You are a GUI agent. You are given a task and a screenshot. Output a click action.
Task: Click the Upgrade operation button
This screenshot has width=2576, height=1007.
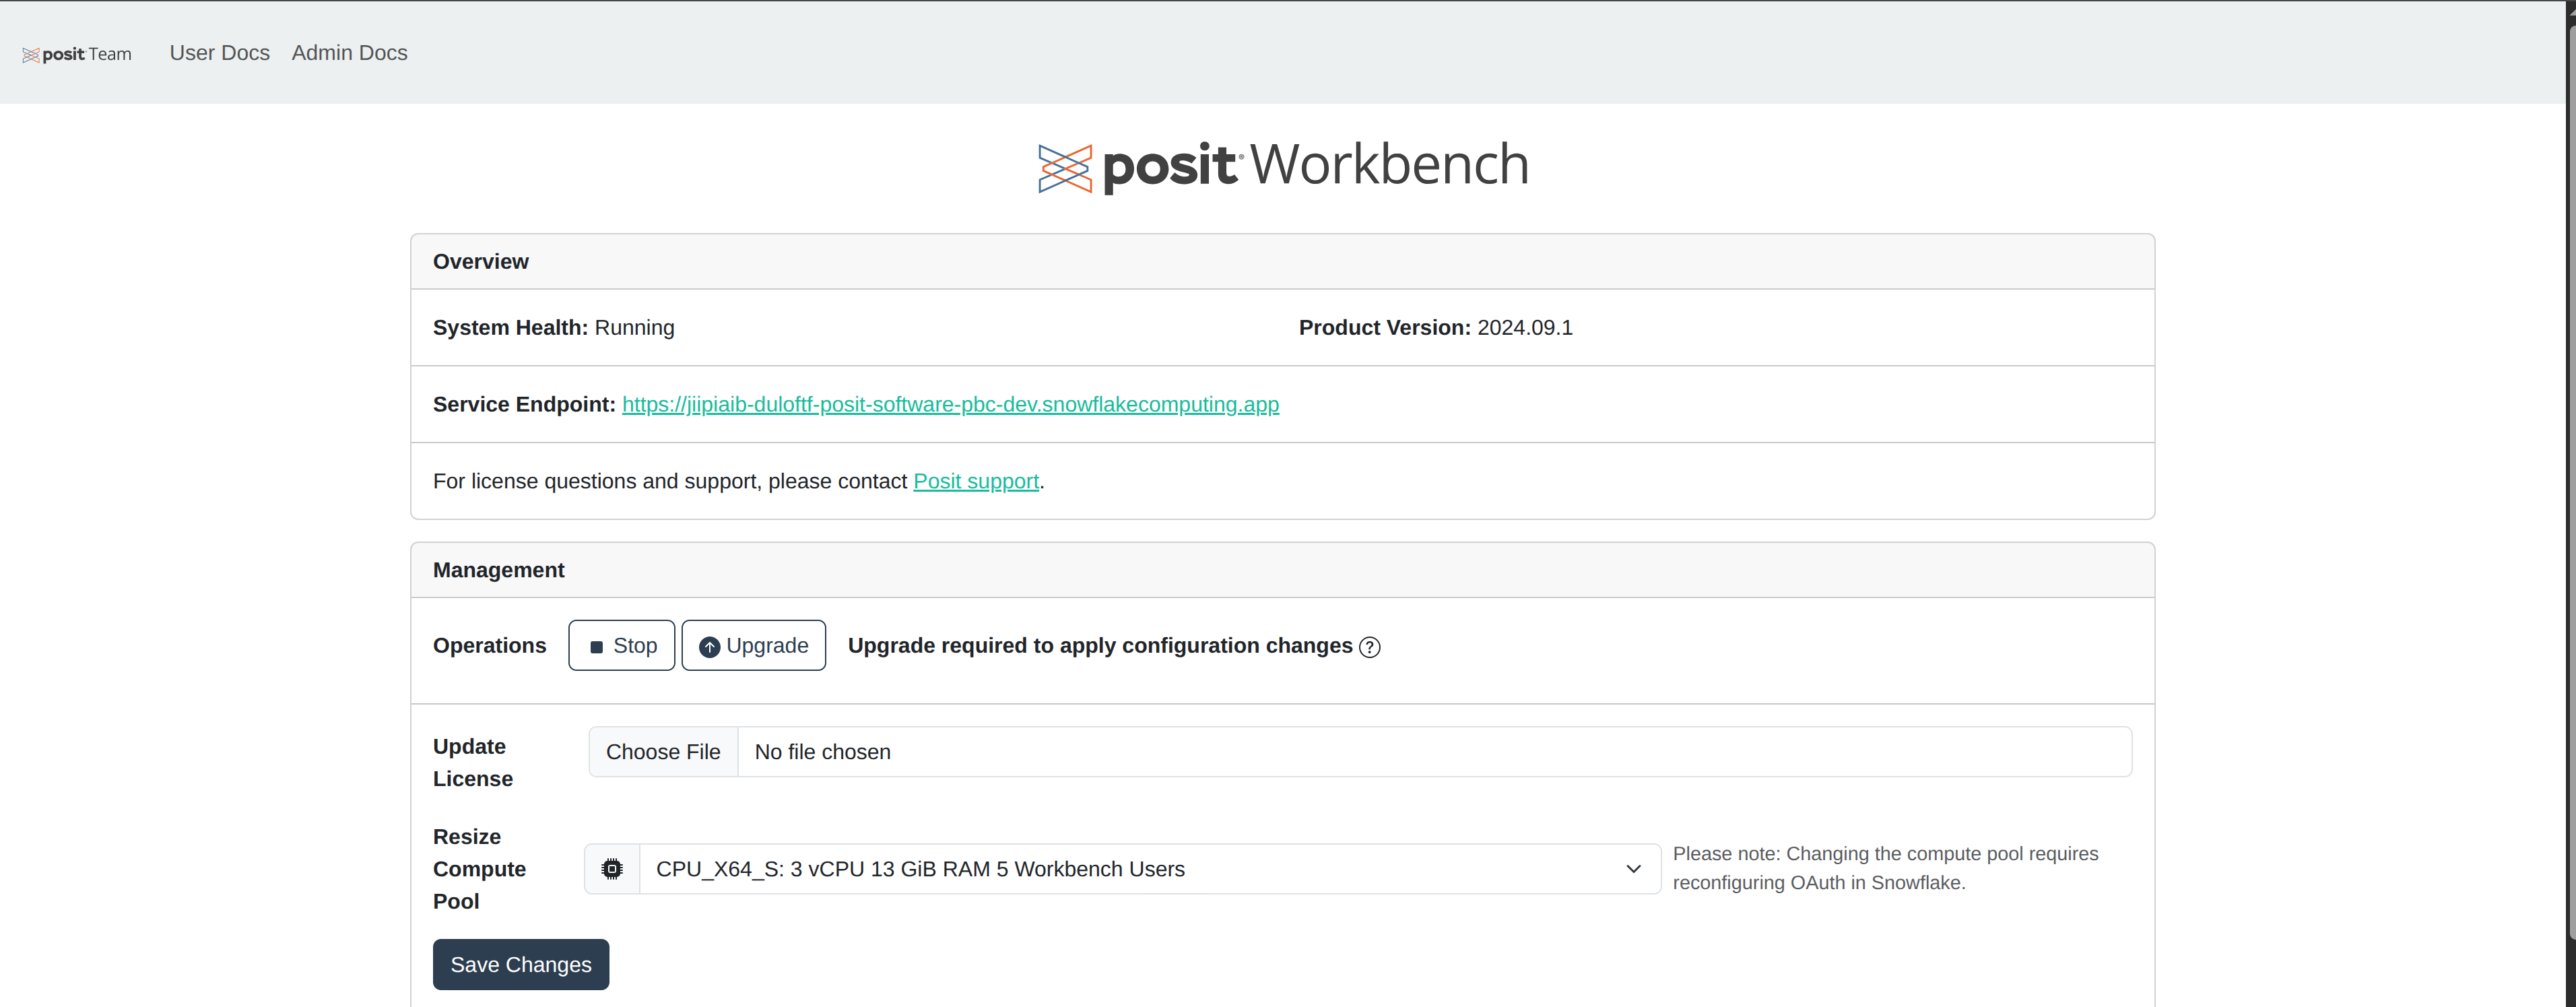[x=754, y=646]
